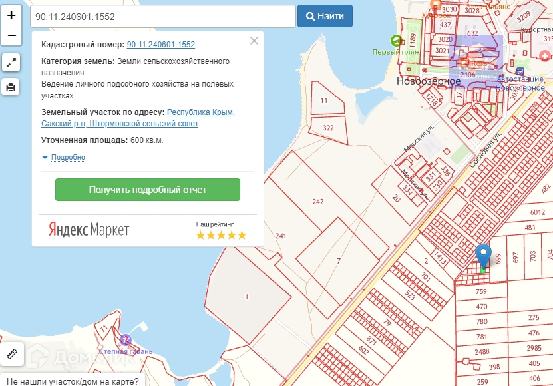
Task: Select land parcel 780 on map
Action: point(482,321)
